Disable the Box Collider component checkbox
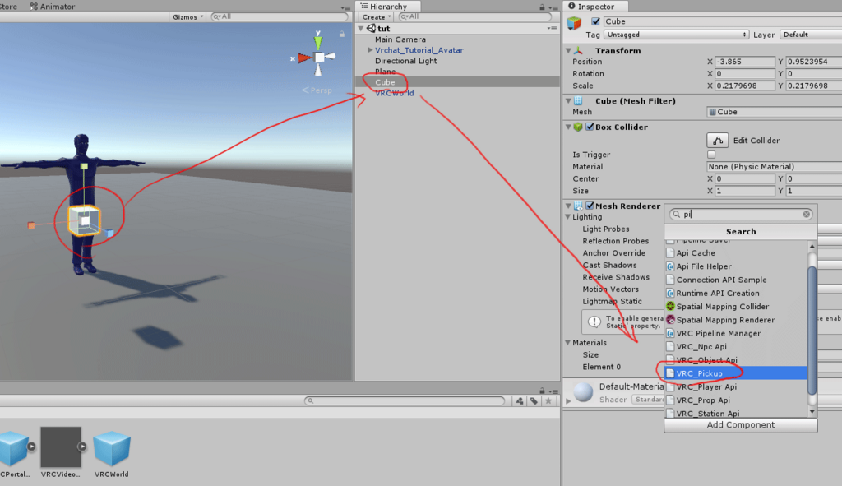842x486 pixels. click(x=590, y=127)
